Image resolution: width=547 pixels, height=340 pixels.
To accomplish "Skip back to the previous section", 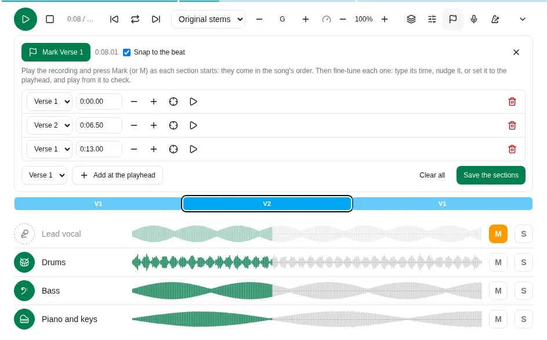I will [114, 19].
